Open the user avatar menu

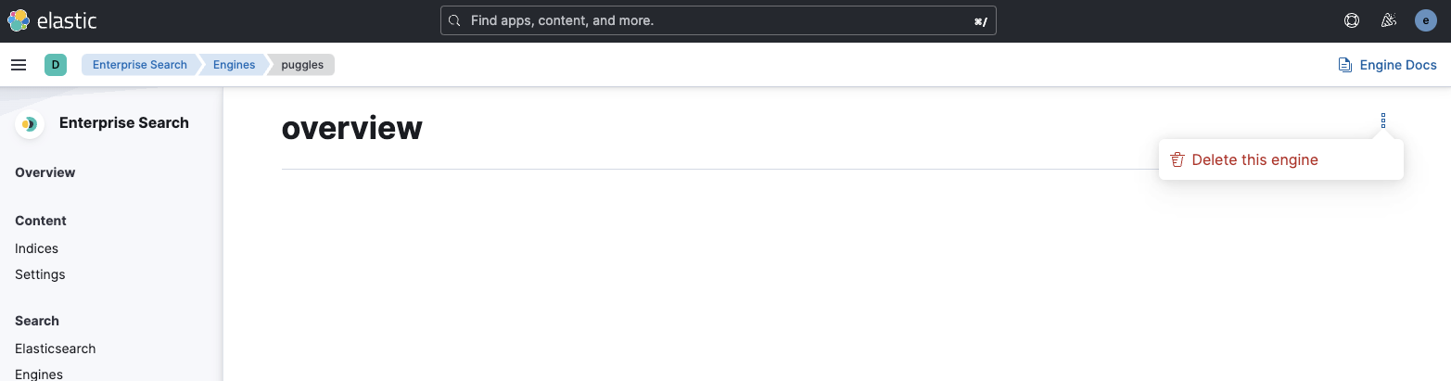click(x=1426, y=20)
